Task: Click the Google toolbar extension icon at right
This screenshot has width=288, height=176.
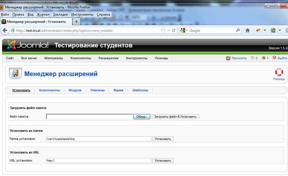Action: (273, 30)
